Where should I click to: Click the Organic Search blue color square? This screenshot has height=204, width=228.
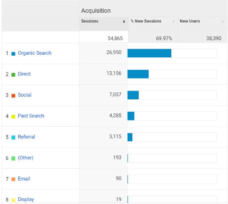click(13, 54)
